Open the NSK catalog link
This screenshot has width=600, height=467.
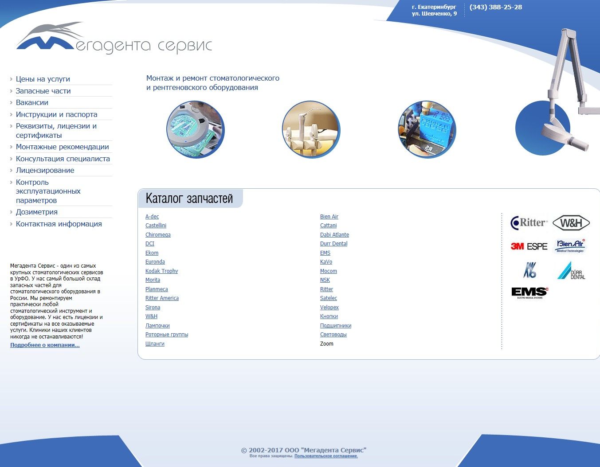(325, 280)
